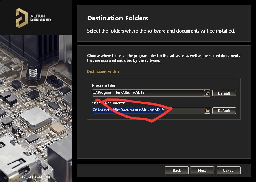Open folder browser for Shared Documents path
The width and height of the screenshot is (256, 182).
coord(207,110)
